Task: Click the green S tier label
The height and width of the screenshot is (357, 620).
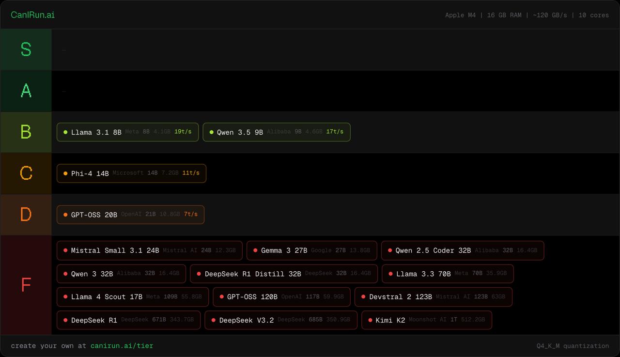Action: click(x=26, y=49)
